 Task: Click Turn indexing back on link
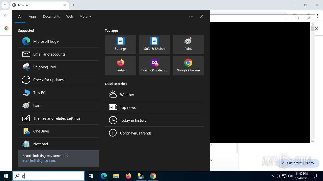pos(39,161)
